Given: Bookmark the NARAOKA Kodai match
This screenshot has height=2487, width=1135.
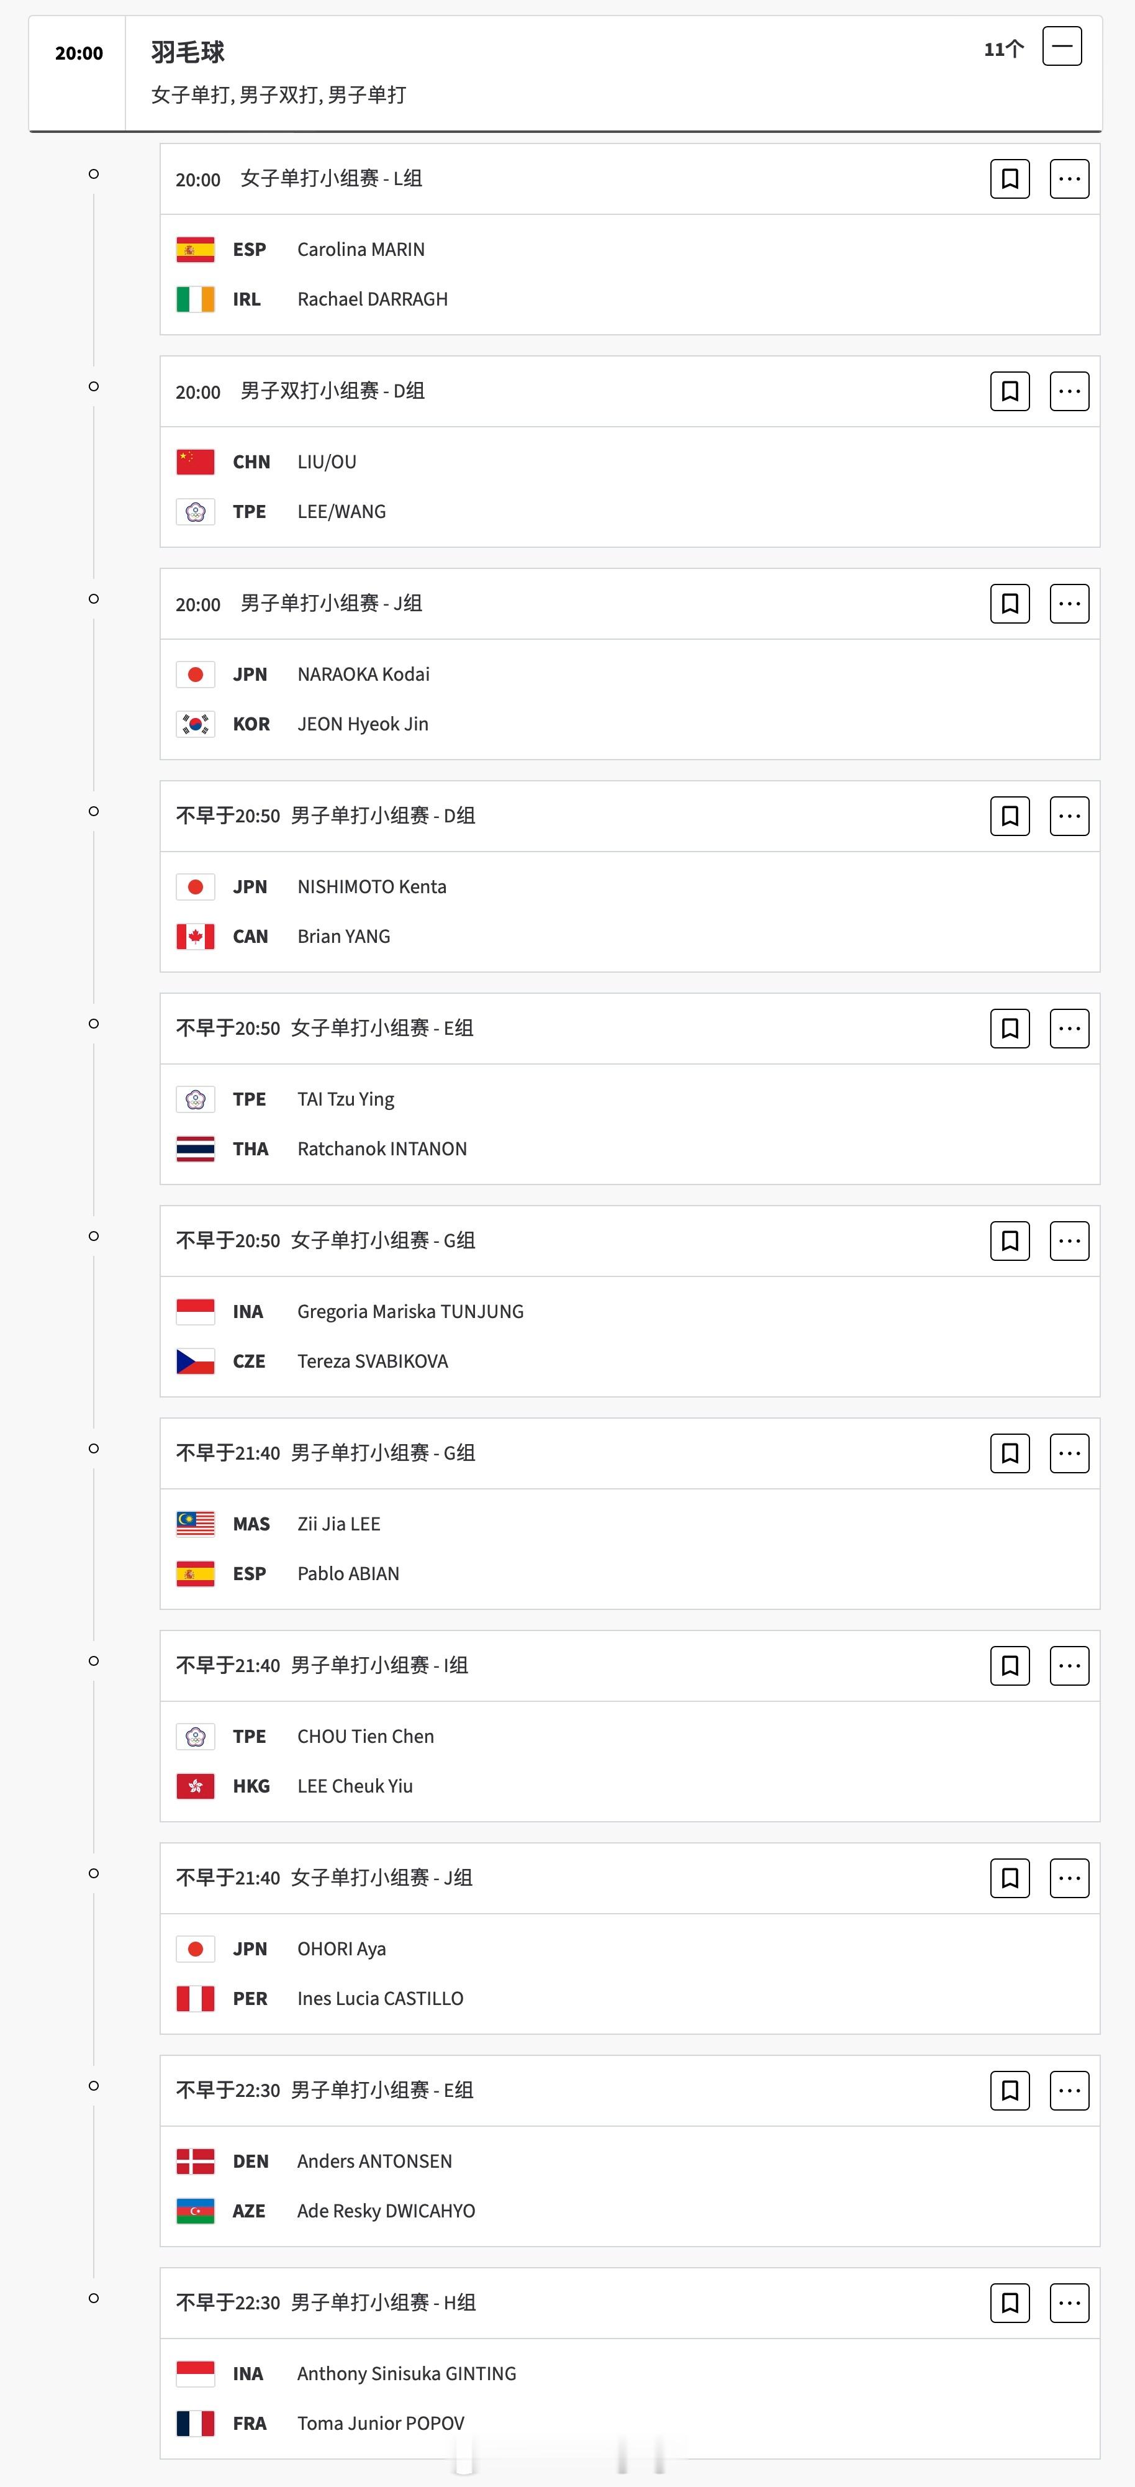Looking at the screenshot, I should (x=1010, y=603).
